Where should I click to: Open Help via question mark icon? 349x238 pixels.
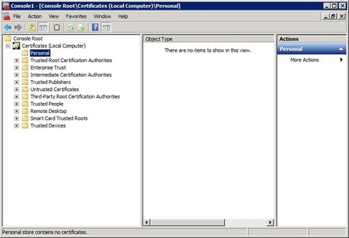tap(95, 27)
